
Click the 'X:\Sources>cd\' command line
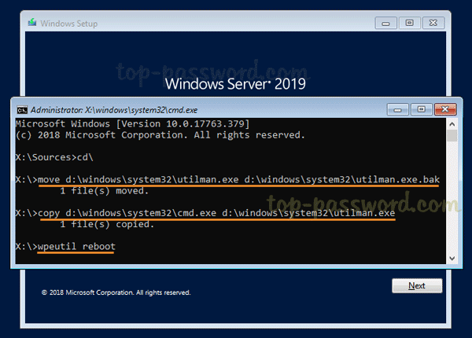54,157
